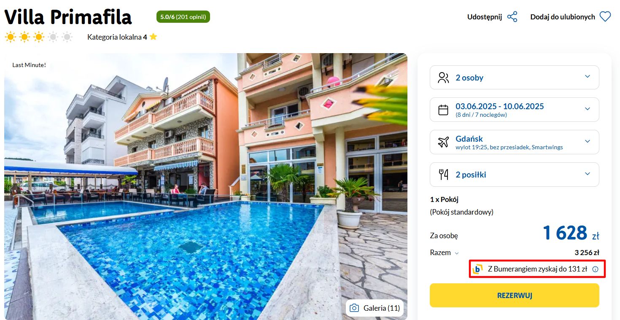
Task: Click the people icon in the guests field
Action: pyautogui.click(x=443, y=78)
